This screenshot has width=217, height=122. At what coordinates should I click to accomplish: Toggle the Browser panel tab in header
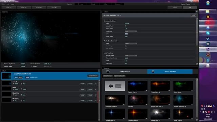pos(118,4)
